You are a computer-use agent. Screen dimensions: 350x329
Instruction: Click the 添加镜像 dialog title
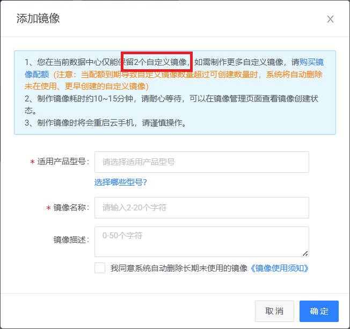pyautogui.click(x=38, y=19)
